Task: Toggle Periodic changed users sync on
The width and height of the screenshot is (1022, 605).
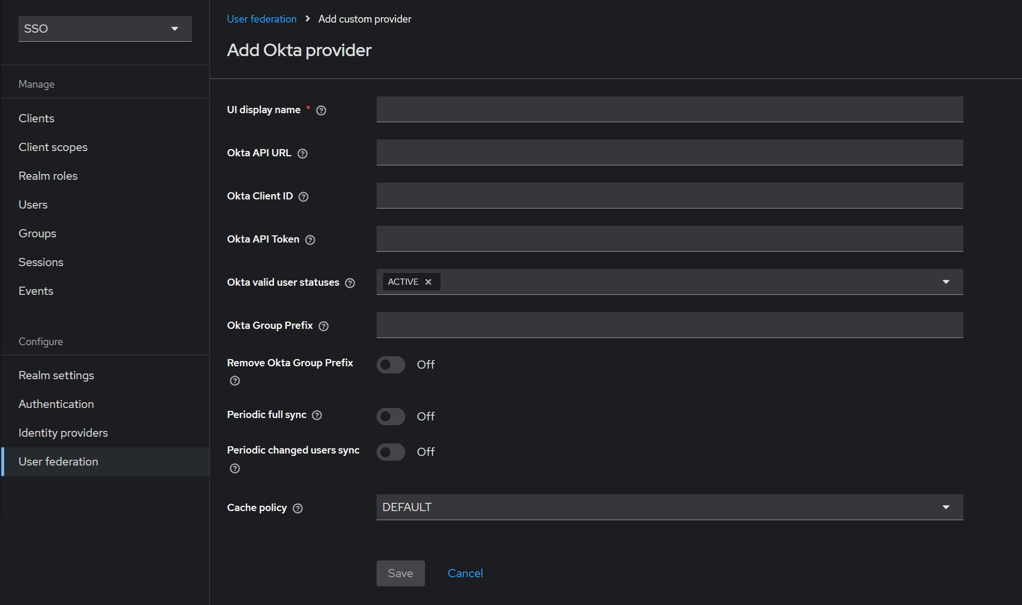Action: [x=390, y=452]
